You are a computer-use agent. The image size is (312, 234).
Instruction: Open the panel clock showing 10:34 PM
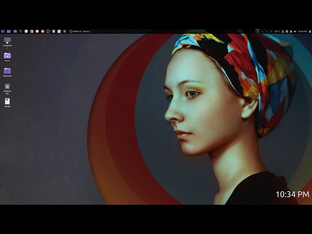click(302, 31)
